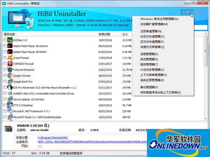
Task: Open 计划任务管理器 menu item
Action: click(x=163, y=70)
